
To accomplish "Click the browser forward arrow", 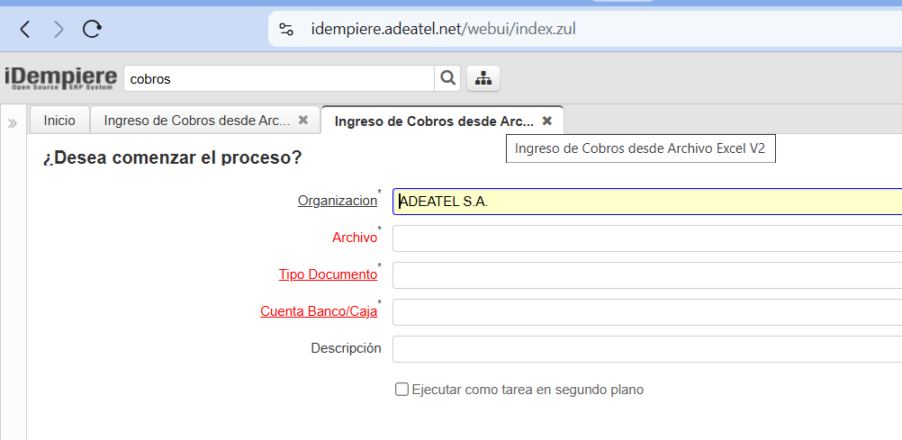I will [x=59, y=29].
